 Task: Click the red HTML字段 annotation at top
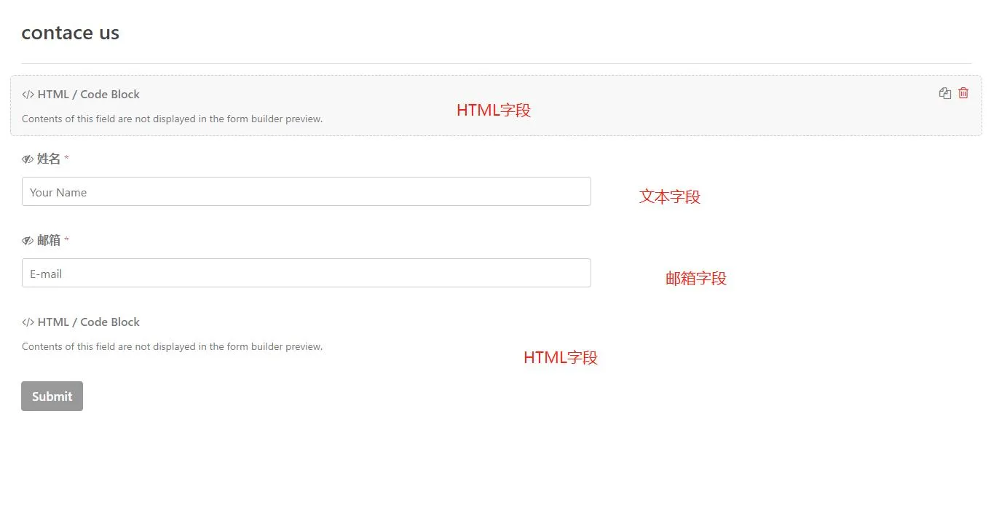tap(494, 111)
